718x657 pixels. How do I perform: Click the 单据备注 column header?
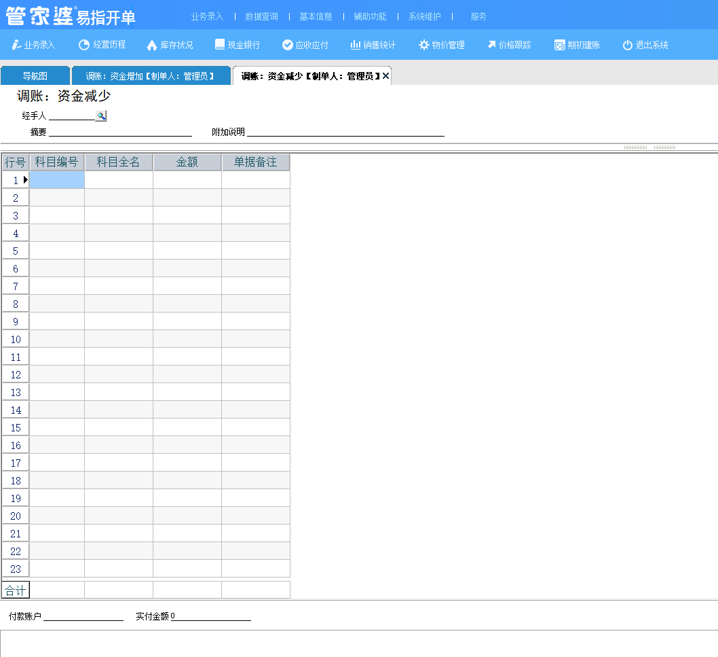[x=256, y=162]
